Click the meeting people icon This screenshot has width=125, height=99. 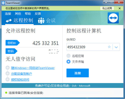(x=41, y=20)
